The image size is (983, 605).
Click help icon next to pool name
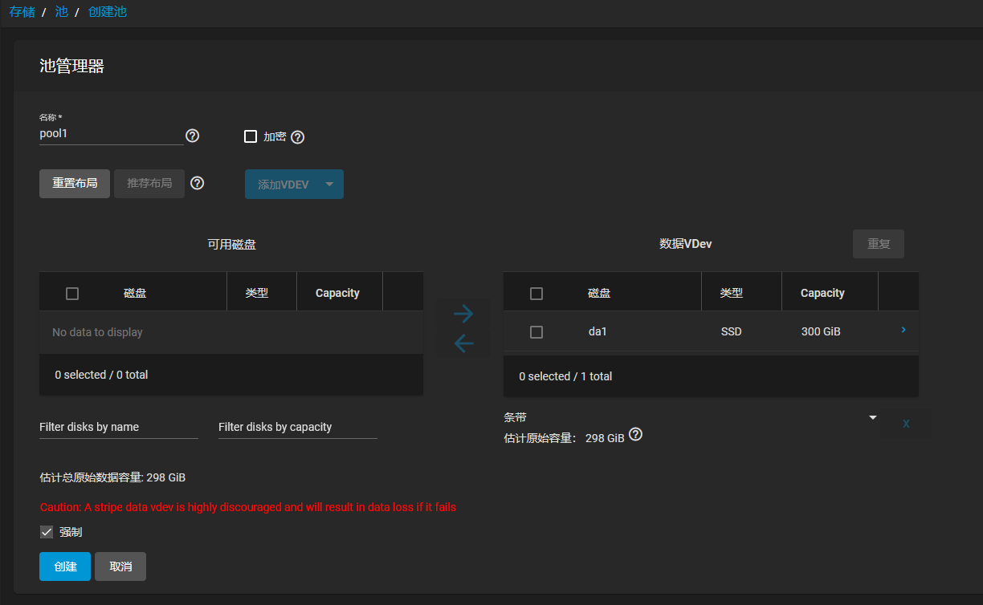[x=192, y=136]
